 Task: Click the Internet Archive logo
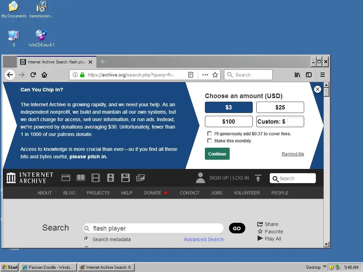pos(30,178)
